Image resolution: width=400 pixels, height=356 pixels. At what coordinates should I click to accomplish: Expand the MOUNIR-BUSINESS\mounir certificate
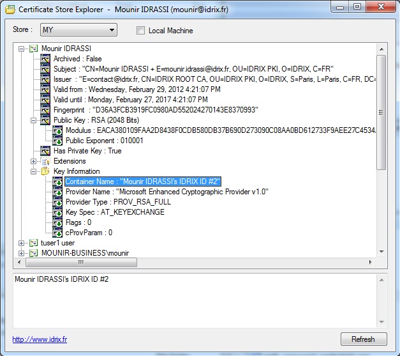(x=22, y=253)
